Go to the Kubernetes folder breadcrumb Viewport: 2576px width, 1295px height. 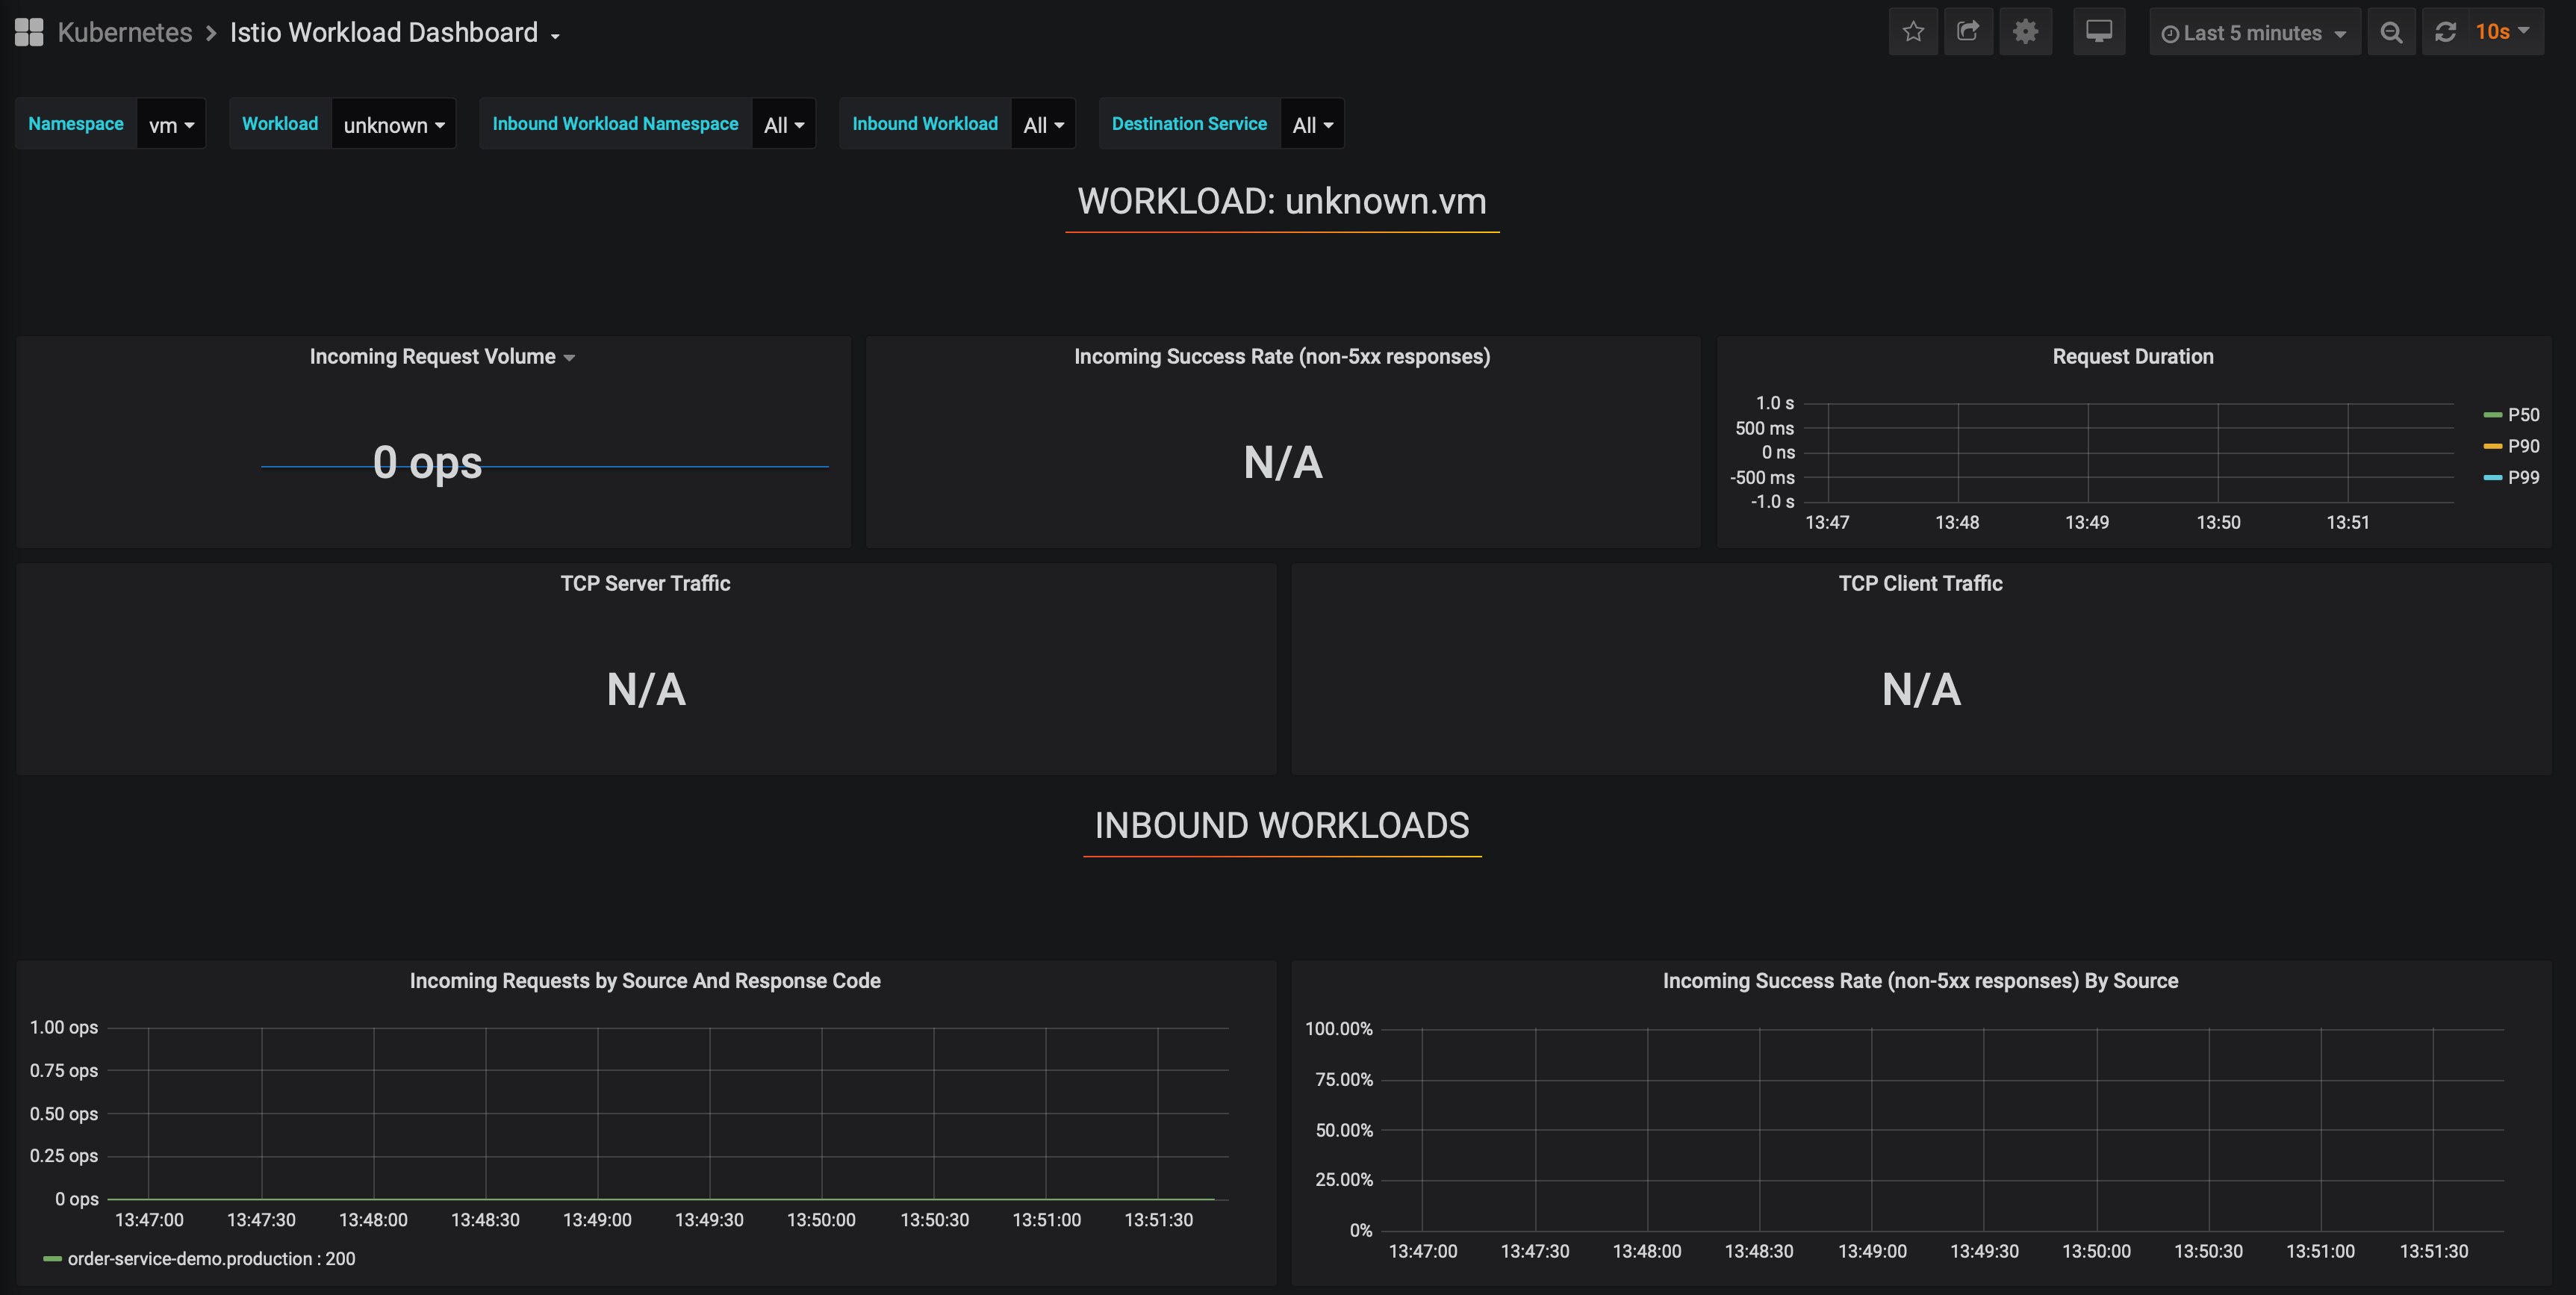pyautogui.click(x=124, y=32)
